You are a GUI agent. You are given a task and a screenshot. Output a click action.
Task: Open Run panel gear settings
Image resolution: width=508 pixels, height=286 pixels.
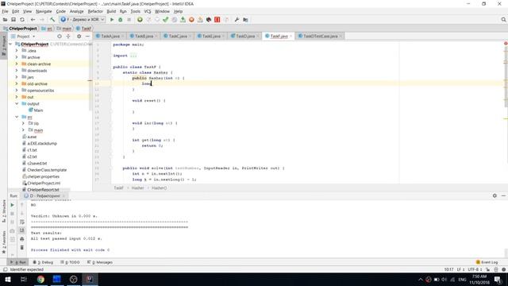pyautogui.click(x=495, y=196)
